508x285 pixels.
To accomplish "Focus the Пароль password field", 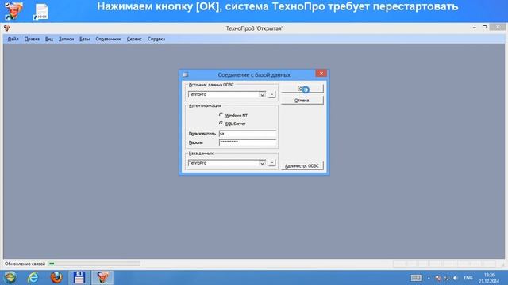I will tap(248, 142).
